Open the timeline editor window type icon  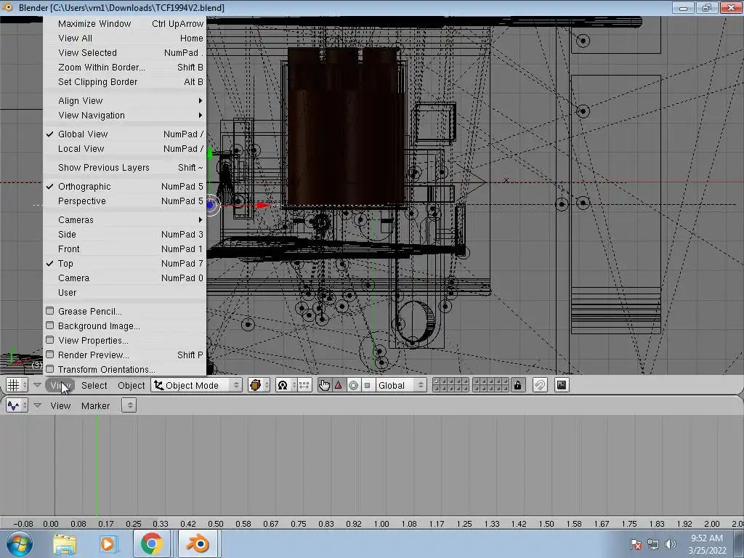17,405
